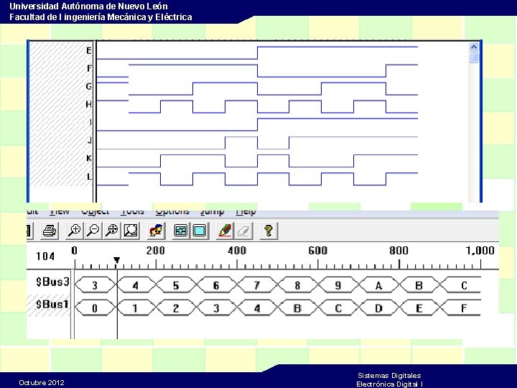The width and height of the screenshot is (517, 388).
Task: Zoom in with the magnifier plus icon
Action: coord(74,231)
